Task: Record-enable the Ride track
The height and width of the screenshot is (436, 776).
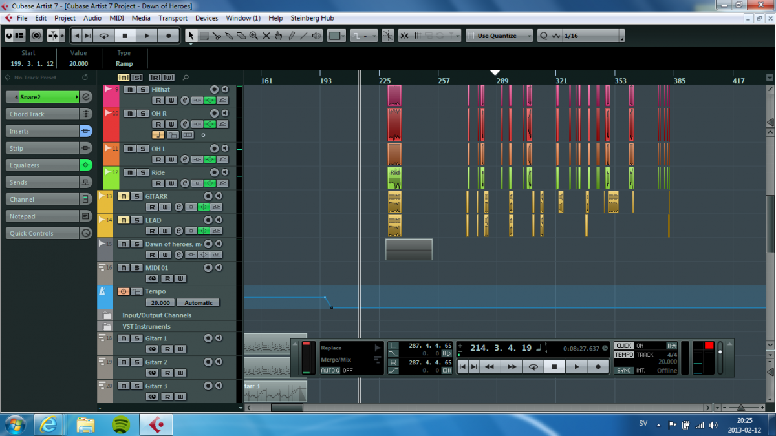Action: pos(214,172)
